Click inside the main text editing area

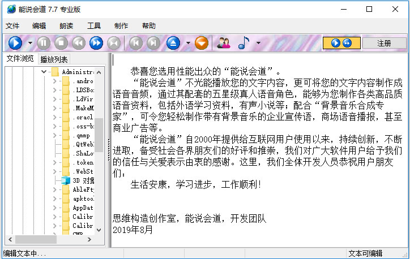tap(259, 150)
